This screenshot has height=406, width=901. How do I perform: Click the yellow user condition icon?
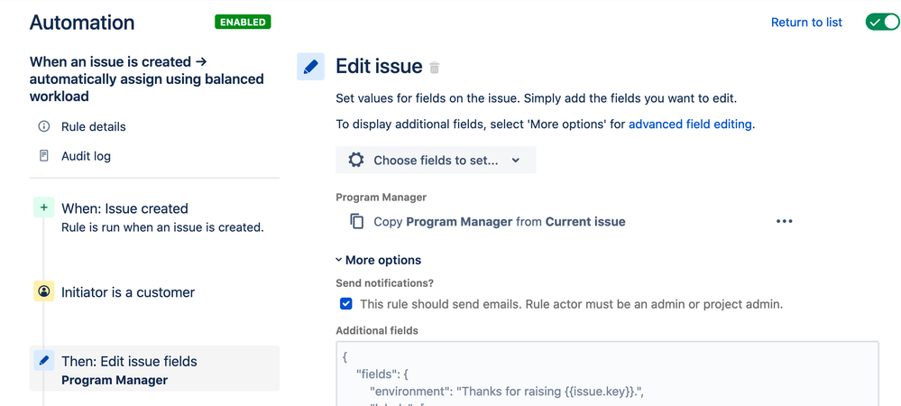tap(43, 291)
